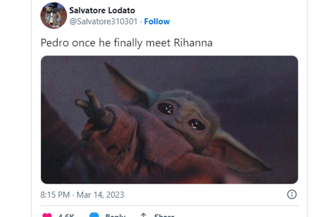Click the 8:15 PM time text
Viewport: 334px width, 217px height.
click(x=55, y=195)
